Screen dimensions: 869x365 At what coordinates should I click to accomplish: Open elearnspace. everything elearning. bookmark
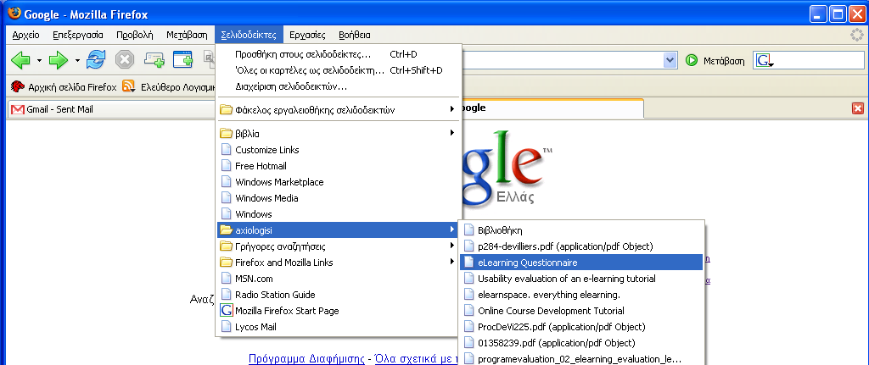[581, 294]
